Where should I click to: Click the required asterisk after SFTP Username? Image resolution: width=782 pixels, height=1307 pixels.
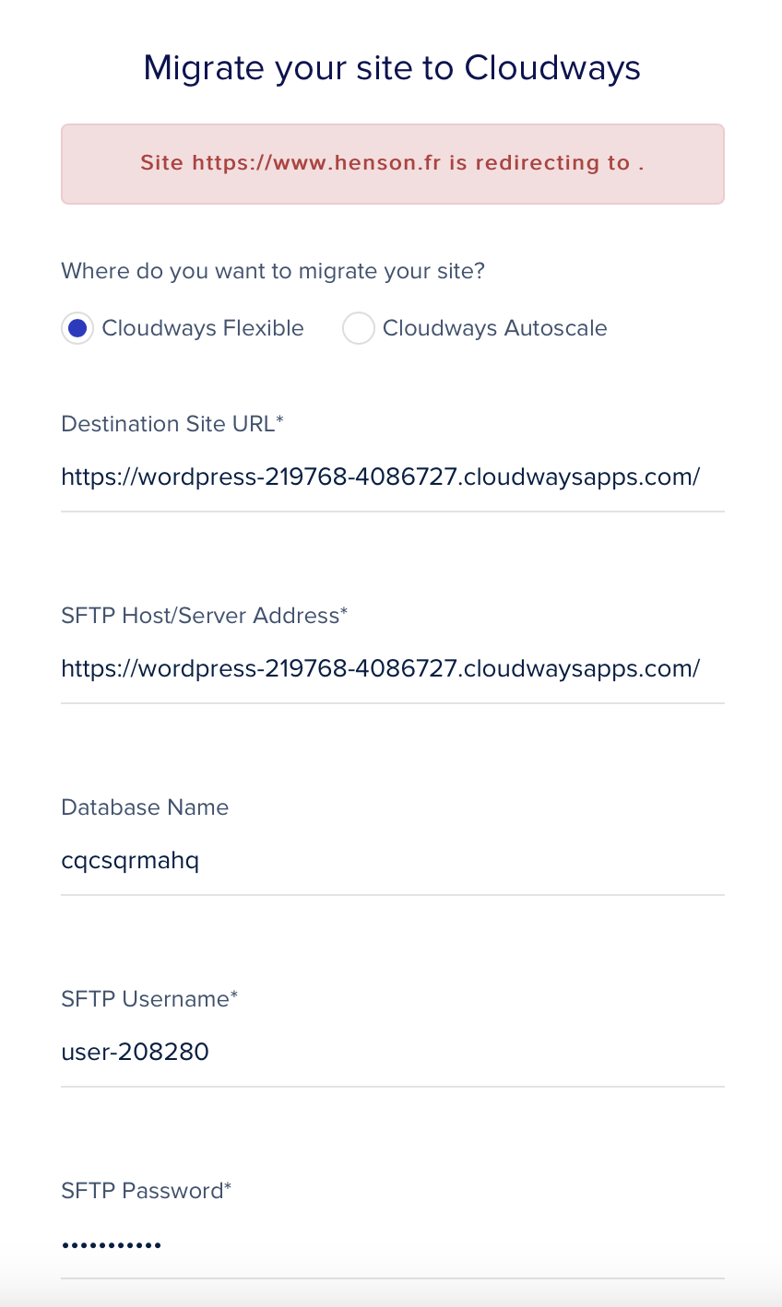tap(234, 995)
